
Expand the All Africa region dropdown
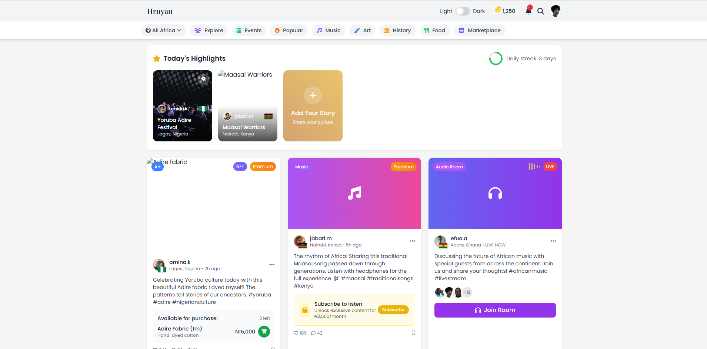pyautogui.click(x=163, y=30)
